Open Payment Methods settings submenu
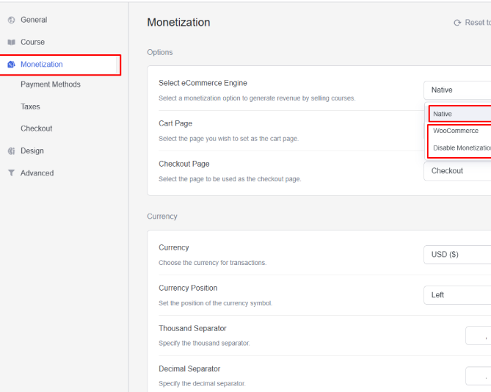The width and height of the screenshot is (491, 392). [51, 84]
